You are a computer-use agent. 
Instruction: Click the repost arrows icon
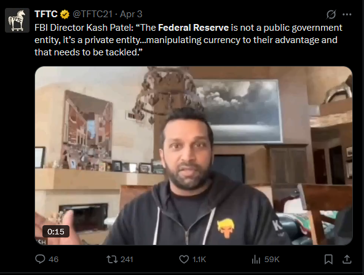coord(112,259)
